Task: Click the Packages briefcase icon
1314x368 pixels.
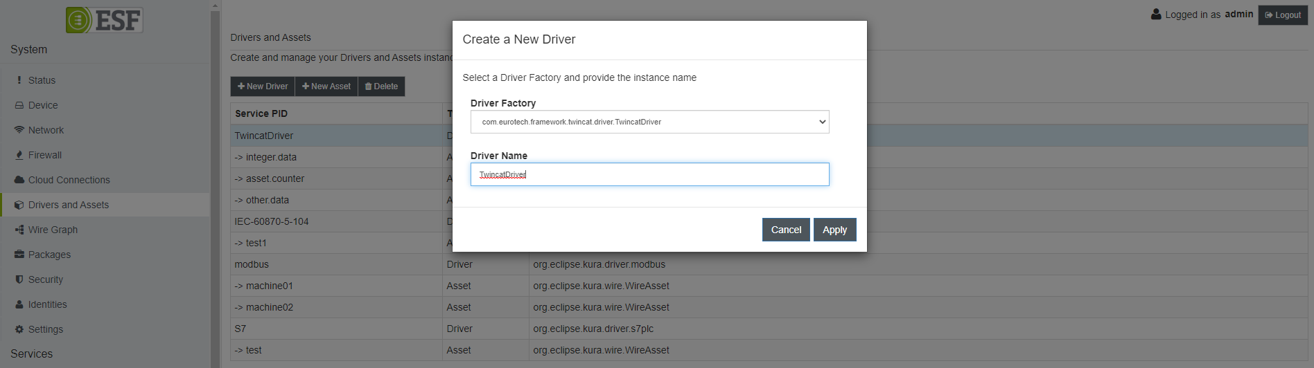Action: (19, 255)
